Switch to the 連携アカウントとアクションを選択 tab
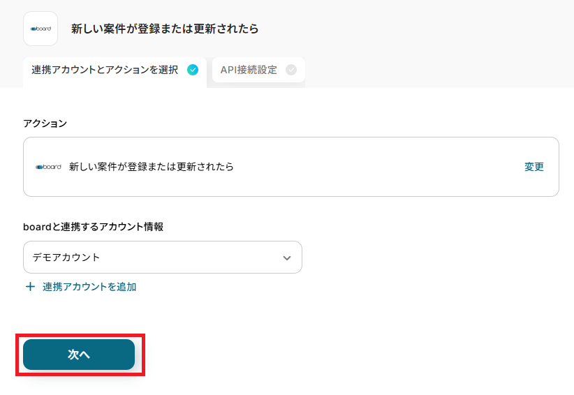The height and width of the screenshot is (395, 574). coord(105,70)
